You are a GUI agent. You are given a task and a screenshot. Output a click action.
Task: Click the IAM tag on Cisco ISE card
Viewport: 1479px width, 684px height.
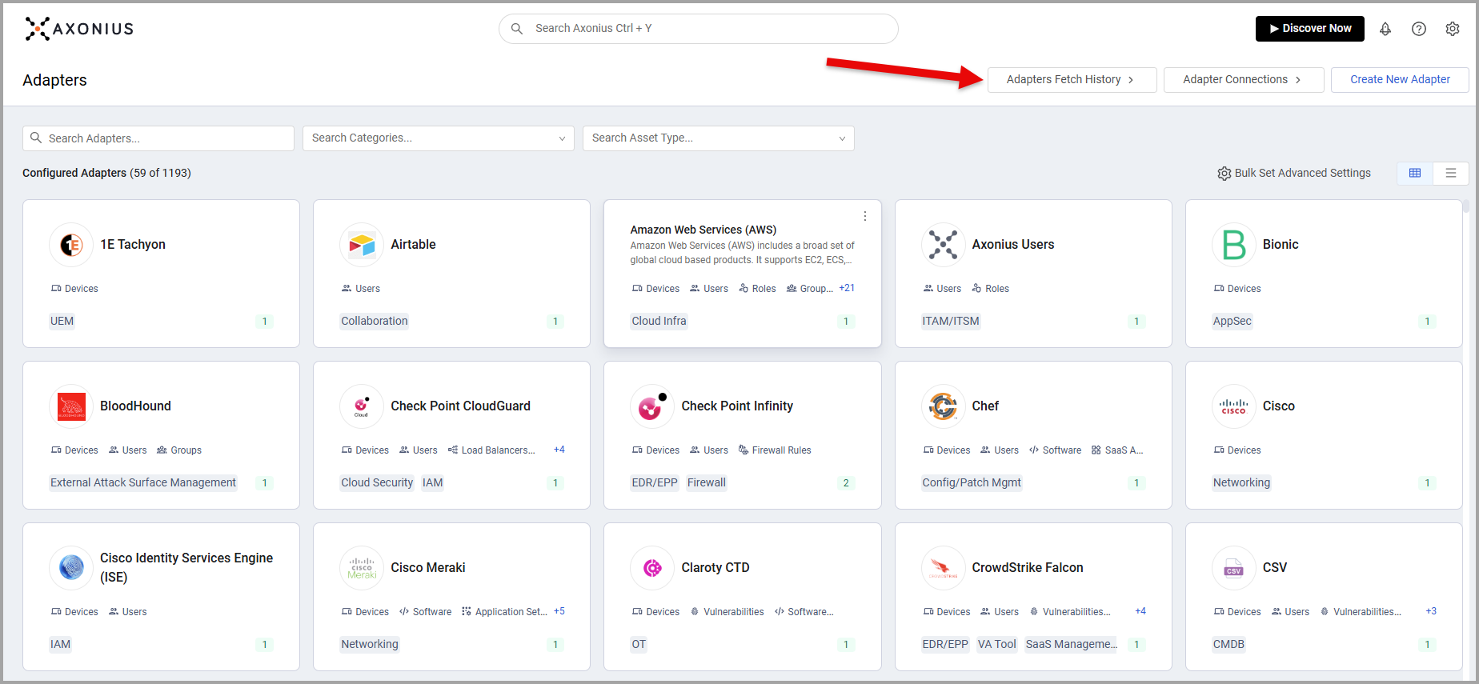(61, 644)
